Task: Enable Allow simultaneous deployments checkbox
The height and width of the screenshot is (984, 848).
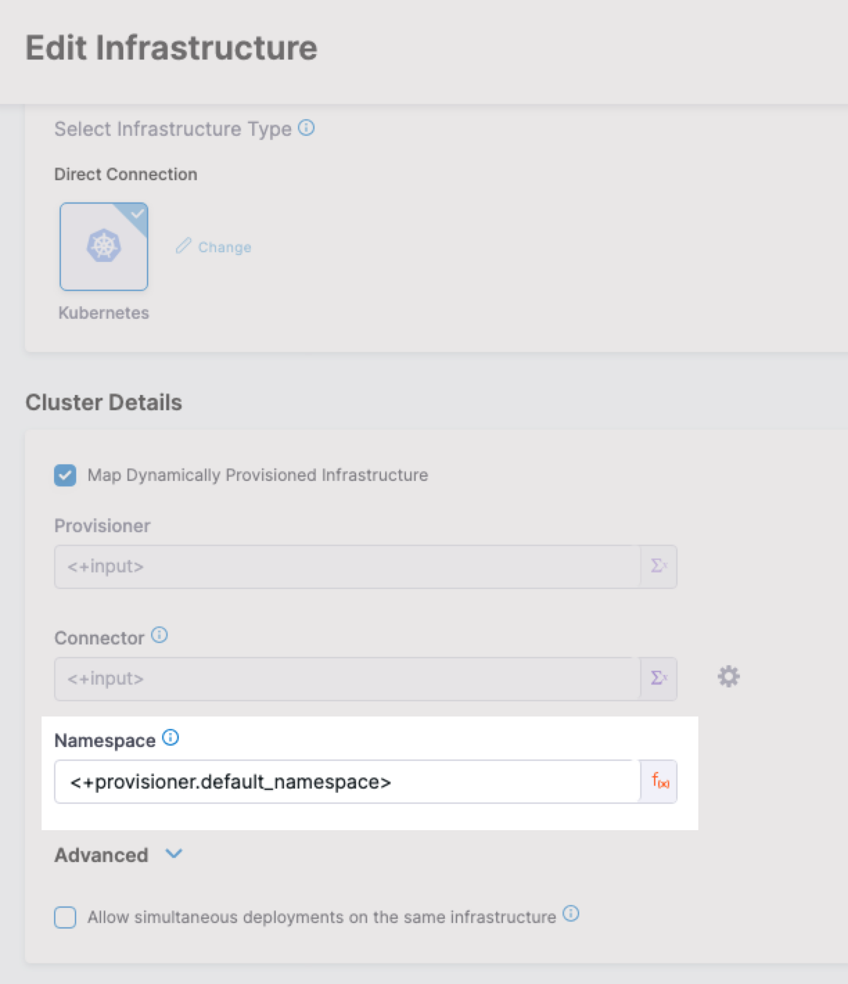Action: pyautogui.click(x=65, y=917)
